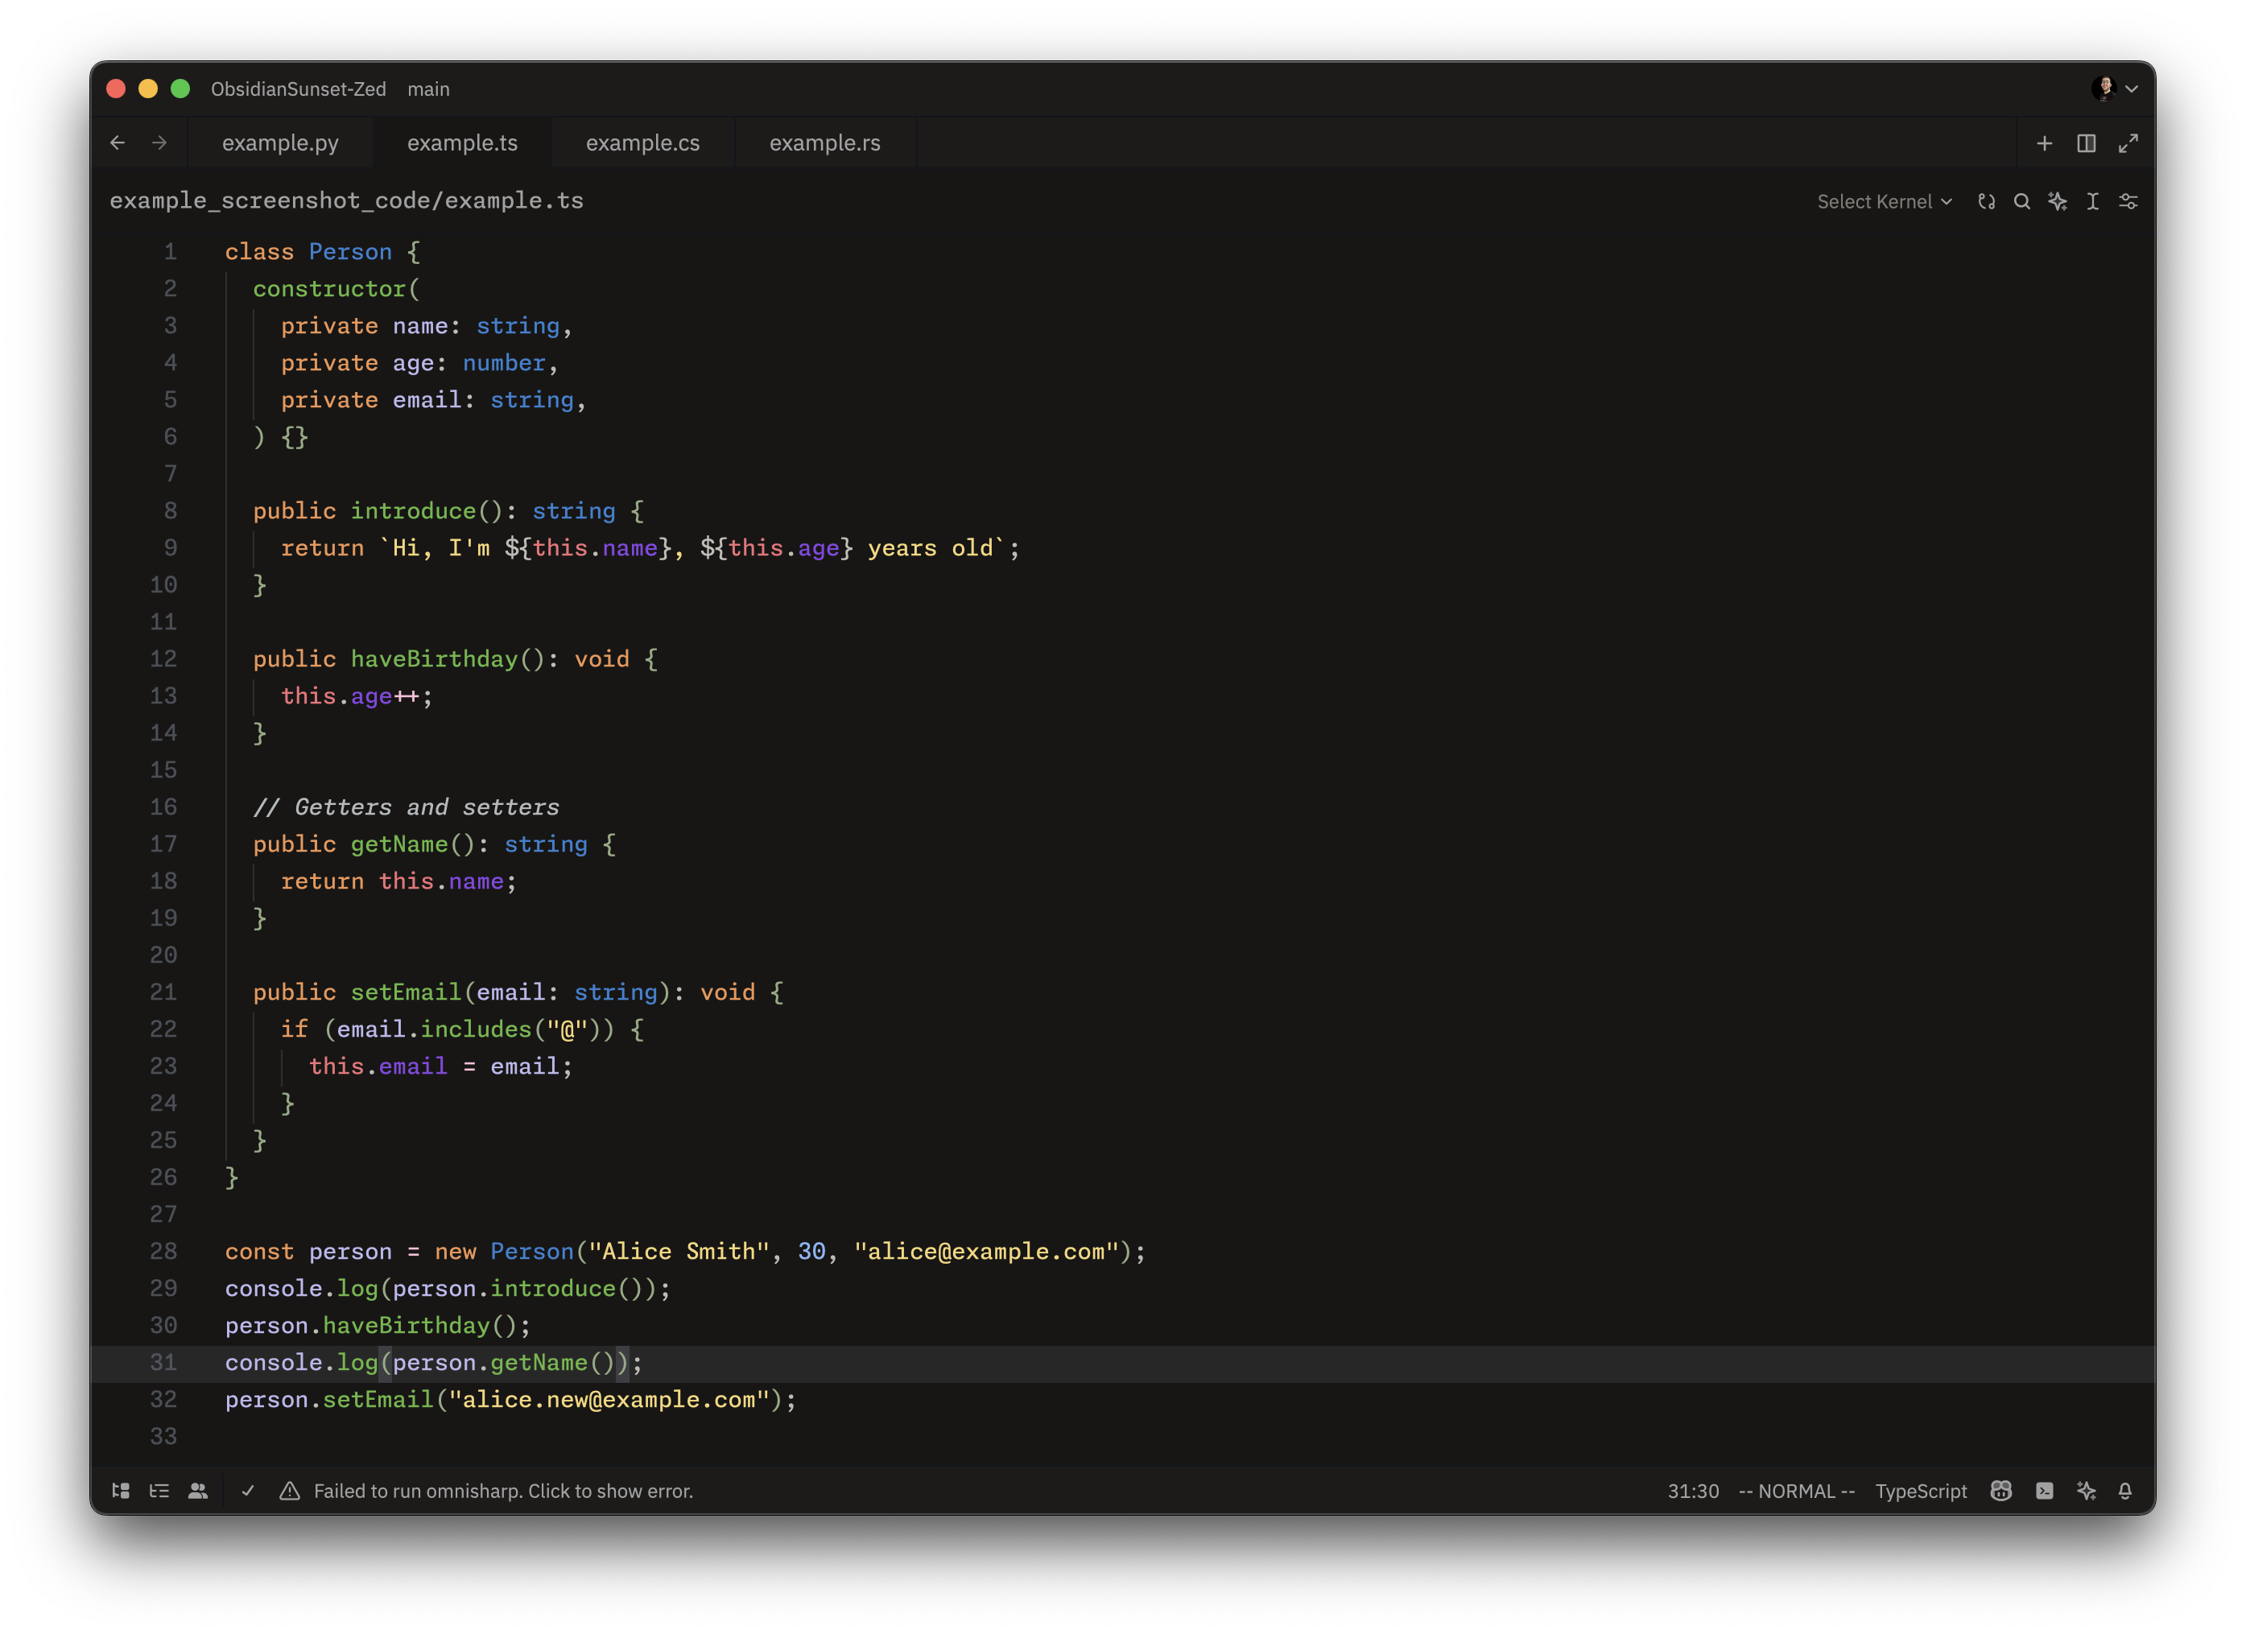Toggle the project panel icon in status bar
The height and width of the screenshot is (1634, 2246).
pyautogui.click(x=121, y=1491)
